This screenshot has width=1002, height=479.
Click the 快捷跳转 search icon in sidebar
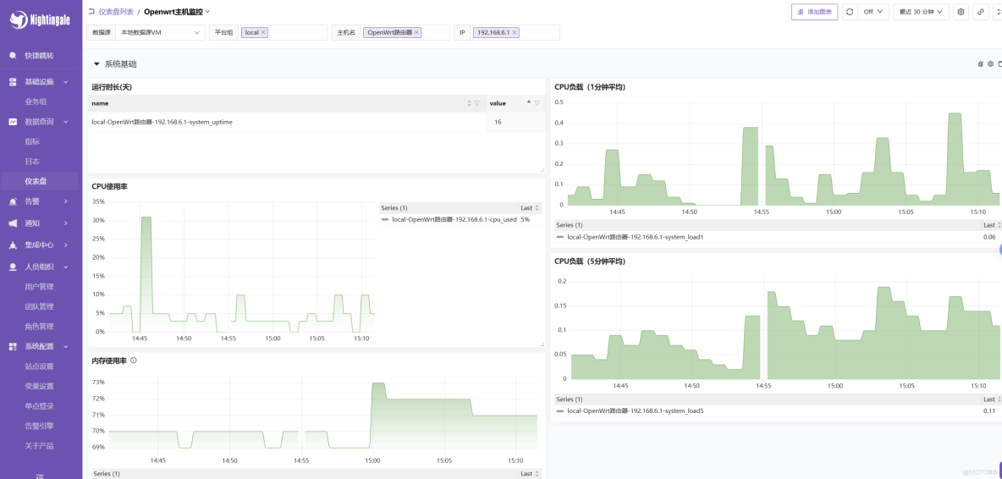click(x=13, y=56)
